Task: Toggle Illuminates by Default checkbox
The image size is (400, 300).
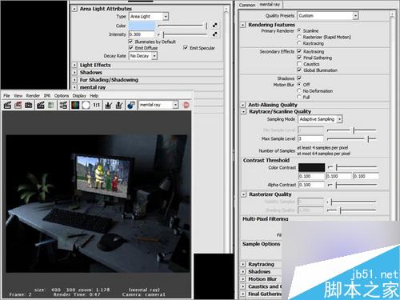Action: [x=130, y=42]
